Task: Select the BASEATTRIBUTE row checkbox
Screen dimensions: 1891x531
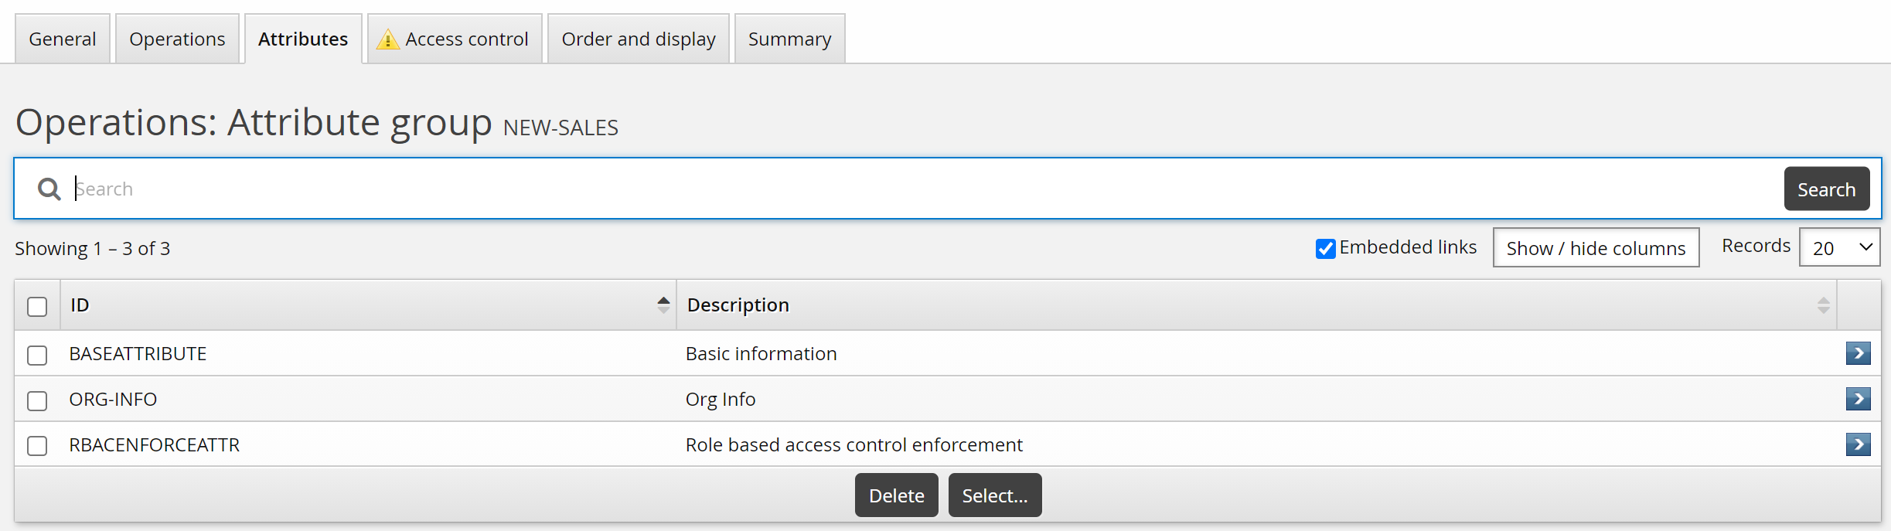Action: coord(37,355)
